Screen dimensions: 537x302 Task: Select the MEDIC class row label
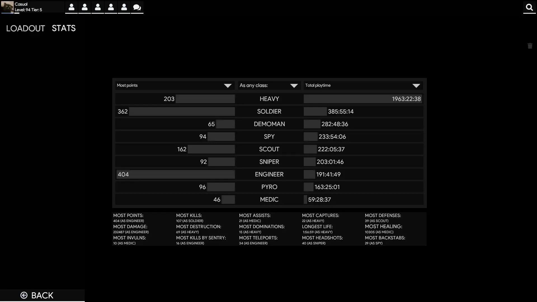click(x=269, y=200)
